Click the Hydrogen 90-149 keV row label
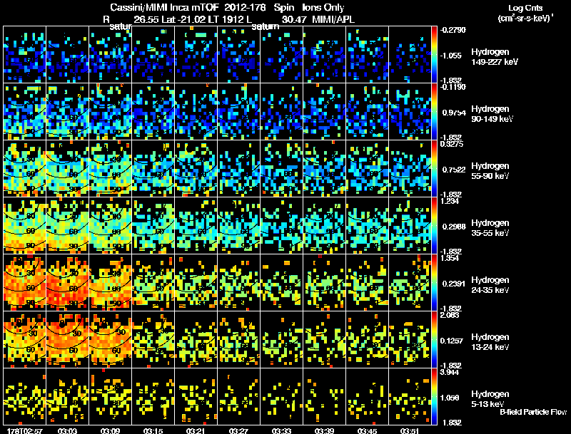Screen dimensions: 571x434 492,114
